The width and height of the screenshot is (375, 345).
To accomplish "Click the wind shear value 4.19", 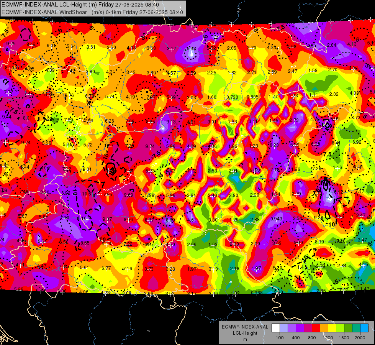I will click(130, 97).
